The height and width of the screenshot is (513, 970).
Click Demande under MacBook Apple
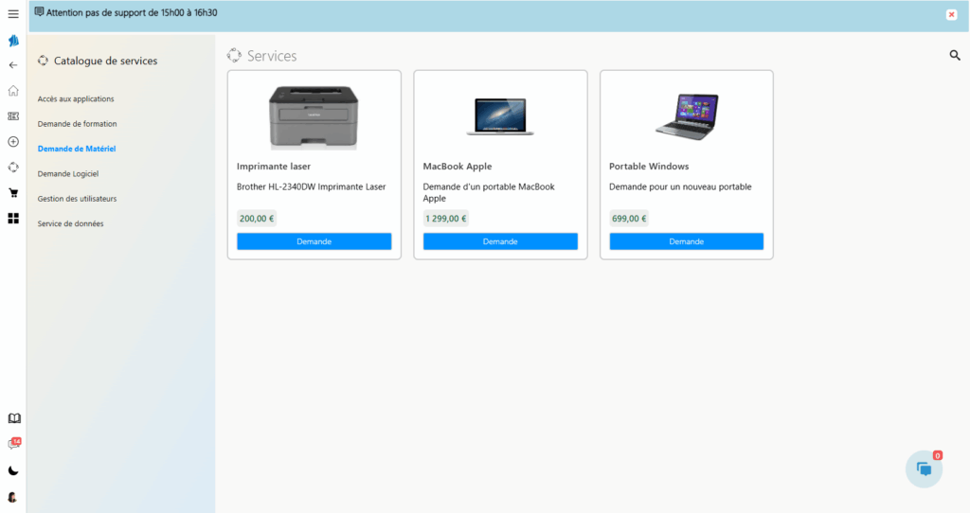pos(500,241)
